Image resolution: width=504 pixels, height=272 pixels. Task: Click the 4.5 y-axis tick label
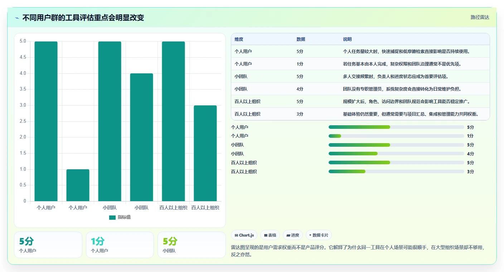pos(23,57)
